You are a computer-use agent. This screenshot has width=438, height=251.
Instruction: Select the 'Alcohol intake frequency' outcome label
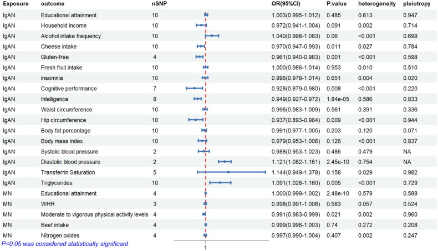coord(70,36)
